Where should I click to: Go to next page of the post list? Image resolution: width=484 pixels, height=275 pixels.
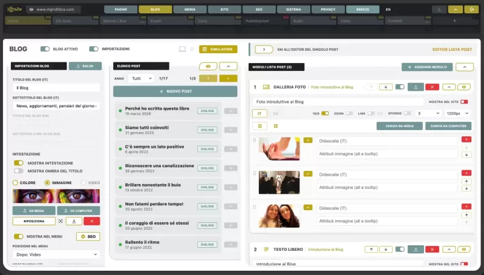click(228, 79)
